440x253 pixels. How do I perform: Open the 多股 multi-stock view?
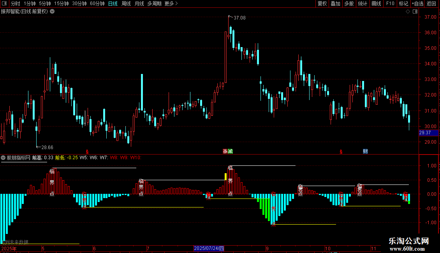[349, 4]
